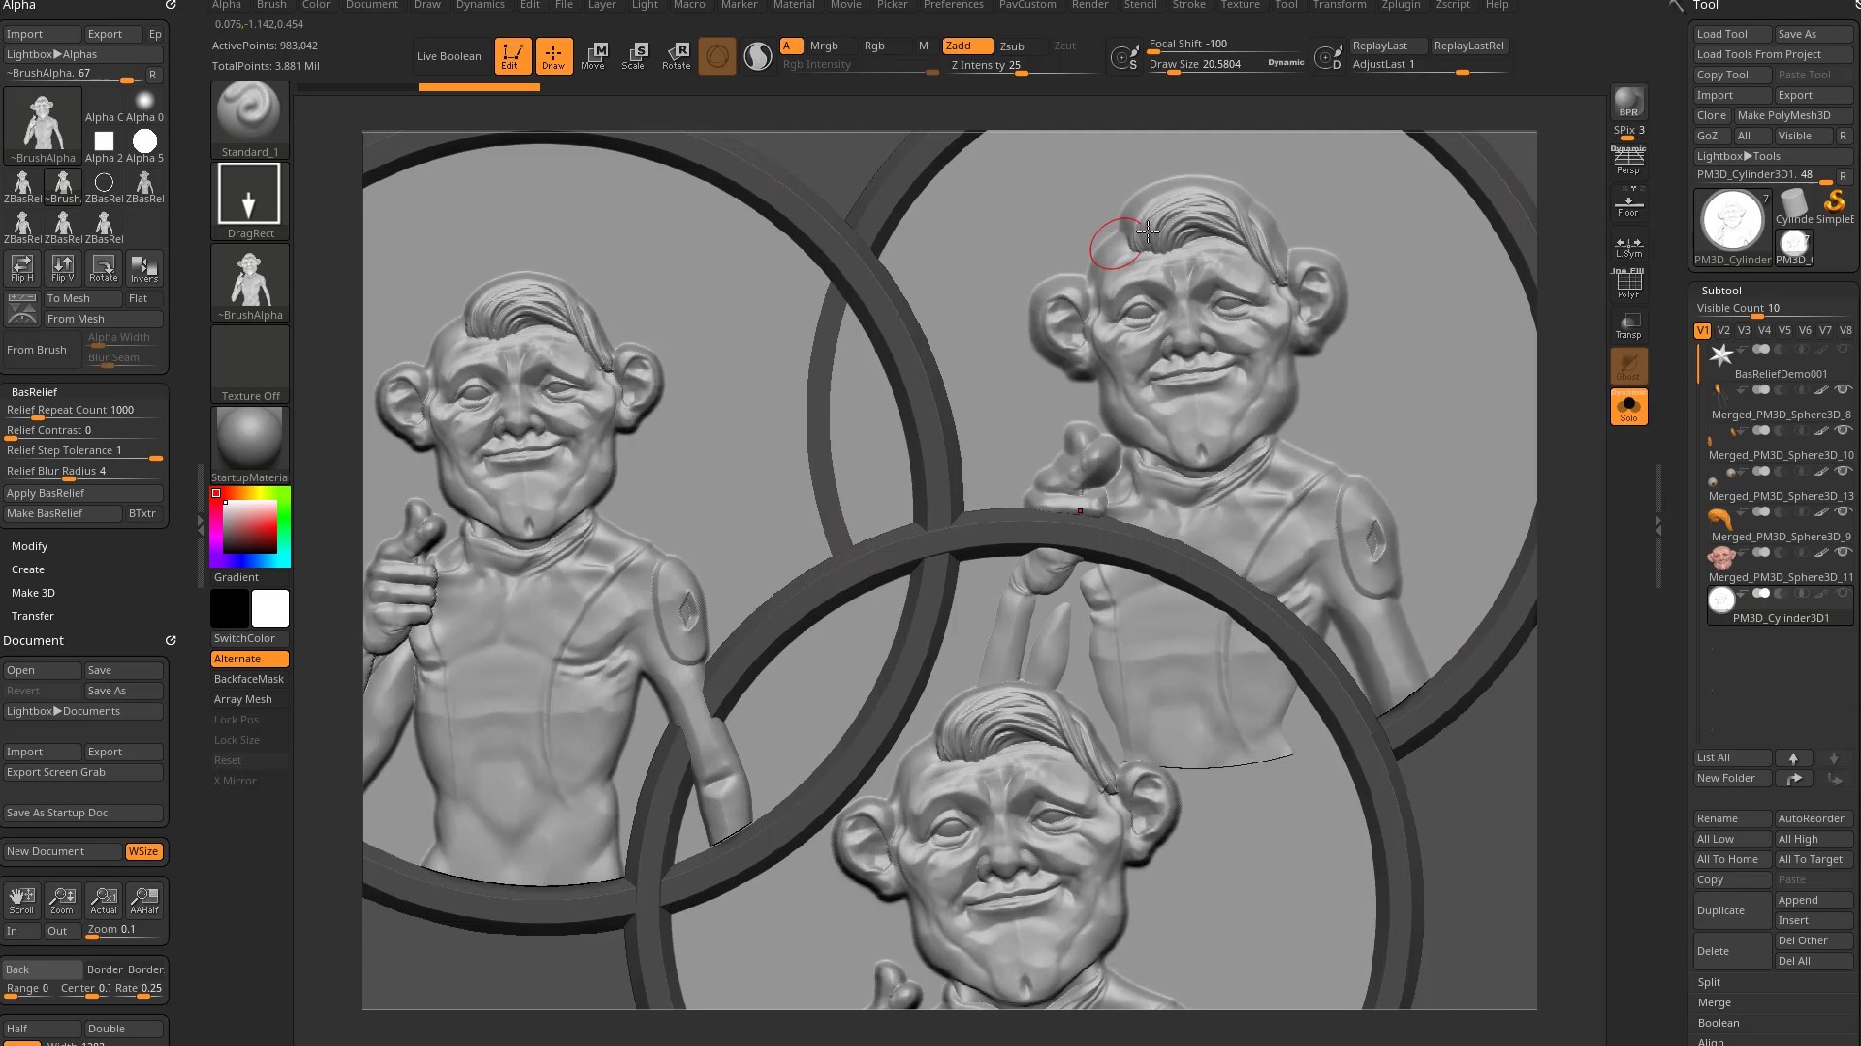Rotate the alpha icon
The height and width of the screenshot is (1046, 1861).
[104, 267]
